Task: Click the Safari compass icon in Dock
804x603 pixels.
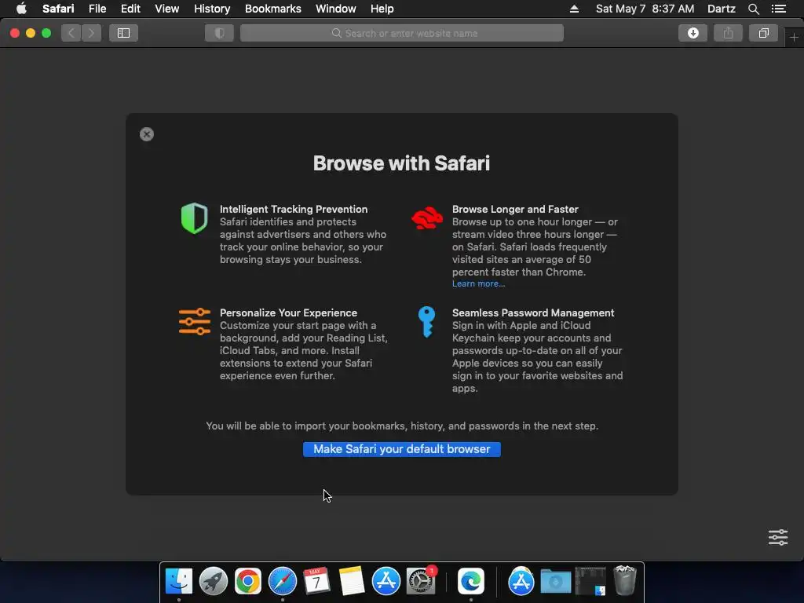Action: [x=283, y=581]
